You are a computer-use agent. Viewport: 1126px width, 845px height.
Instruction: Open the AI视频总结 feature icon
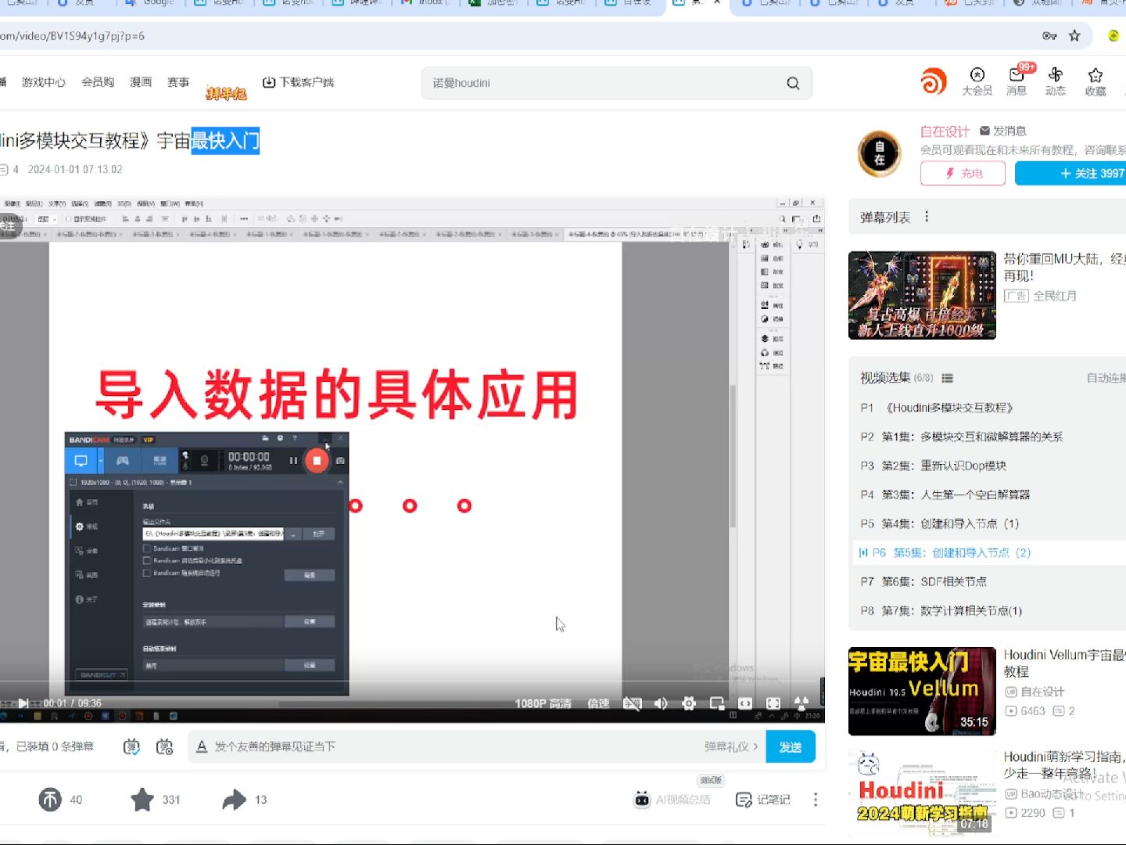tap(641, 799)
